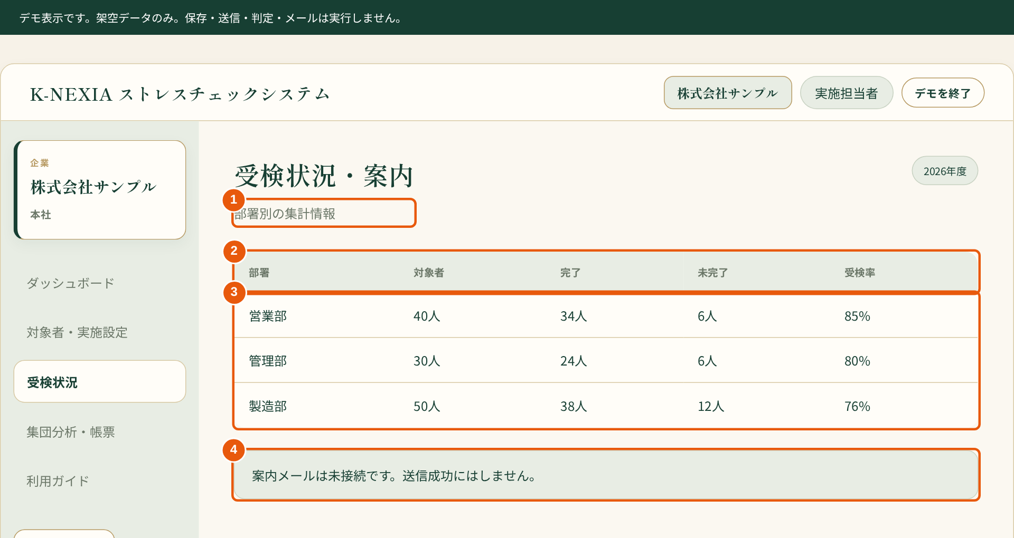The height and width of the screenshot is (538, 1014).
Task: Click 38人 completed for 製造部
Action: pyautogui.click(x=574, y=407)
